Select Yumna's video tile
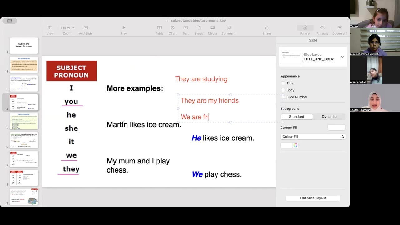 [375, 14]
